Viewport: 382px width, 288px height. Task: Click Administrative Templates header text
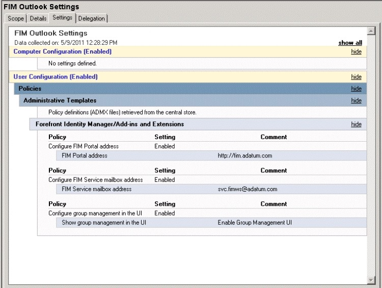[60, 100]
